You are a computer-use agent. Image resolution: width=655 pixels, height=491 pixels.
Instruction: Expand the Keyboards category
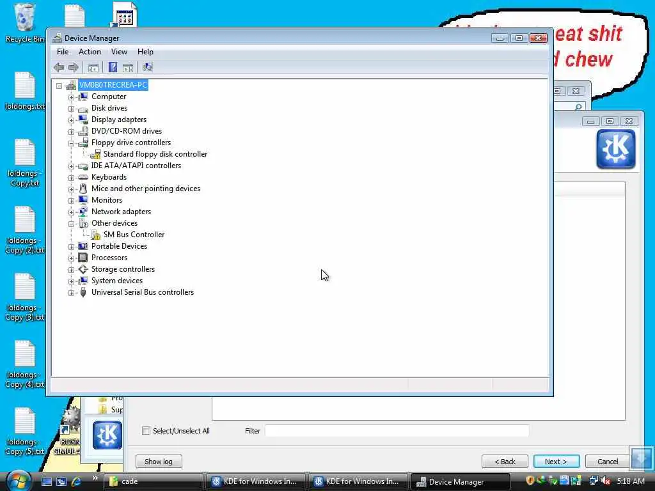pyautogui.click(x=72, y=178)
